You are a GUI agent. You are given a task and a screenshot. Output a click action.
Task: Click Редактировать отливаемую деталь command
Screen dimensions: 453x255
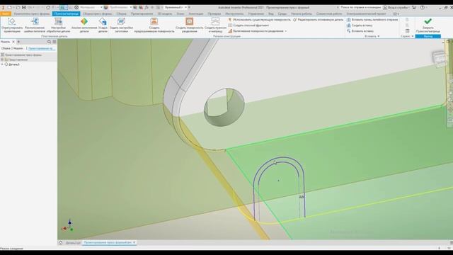click(x=318, y=20)
